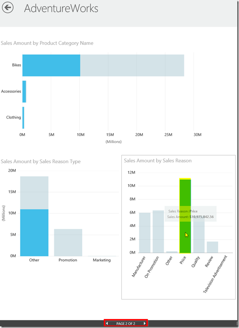Select the highlighted Bikes bar segment
The image size is (239, 328).
51,65
